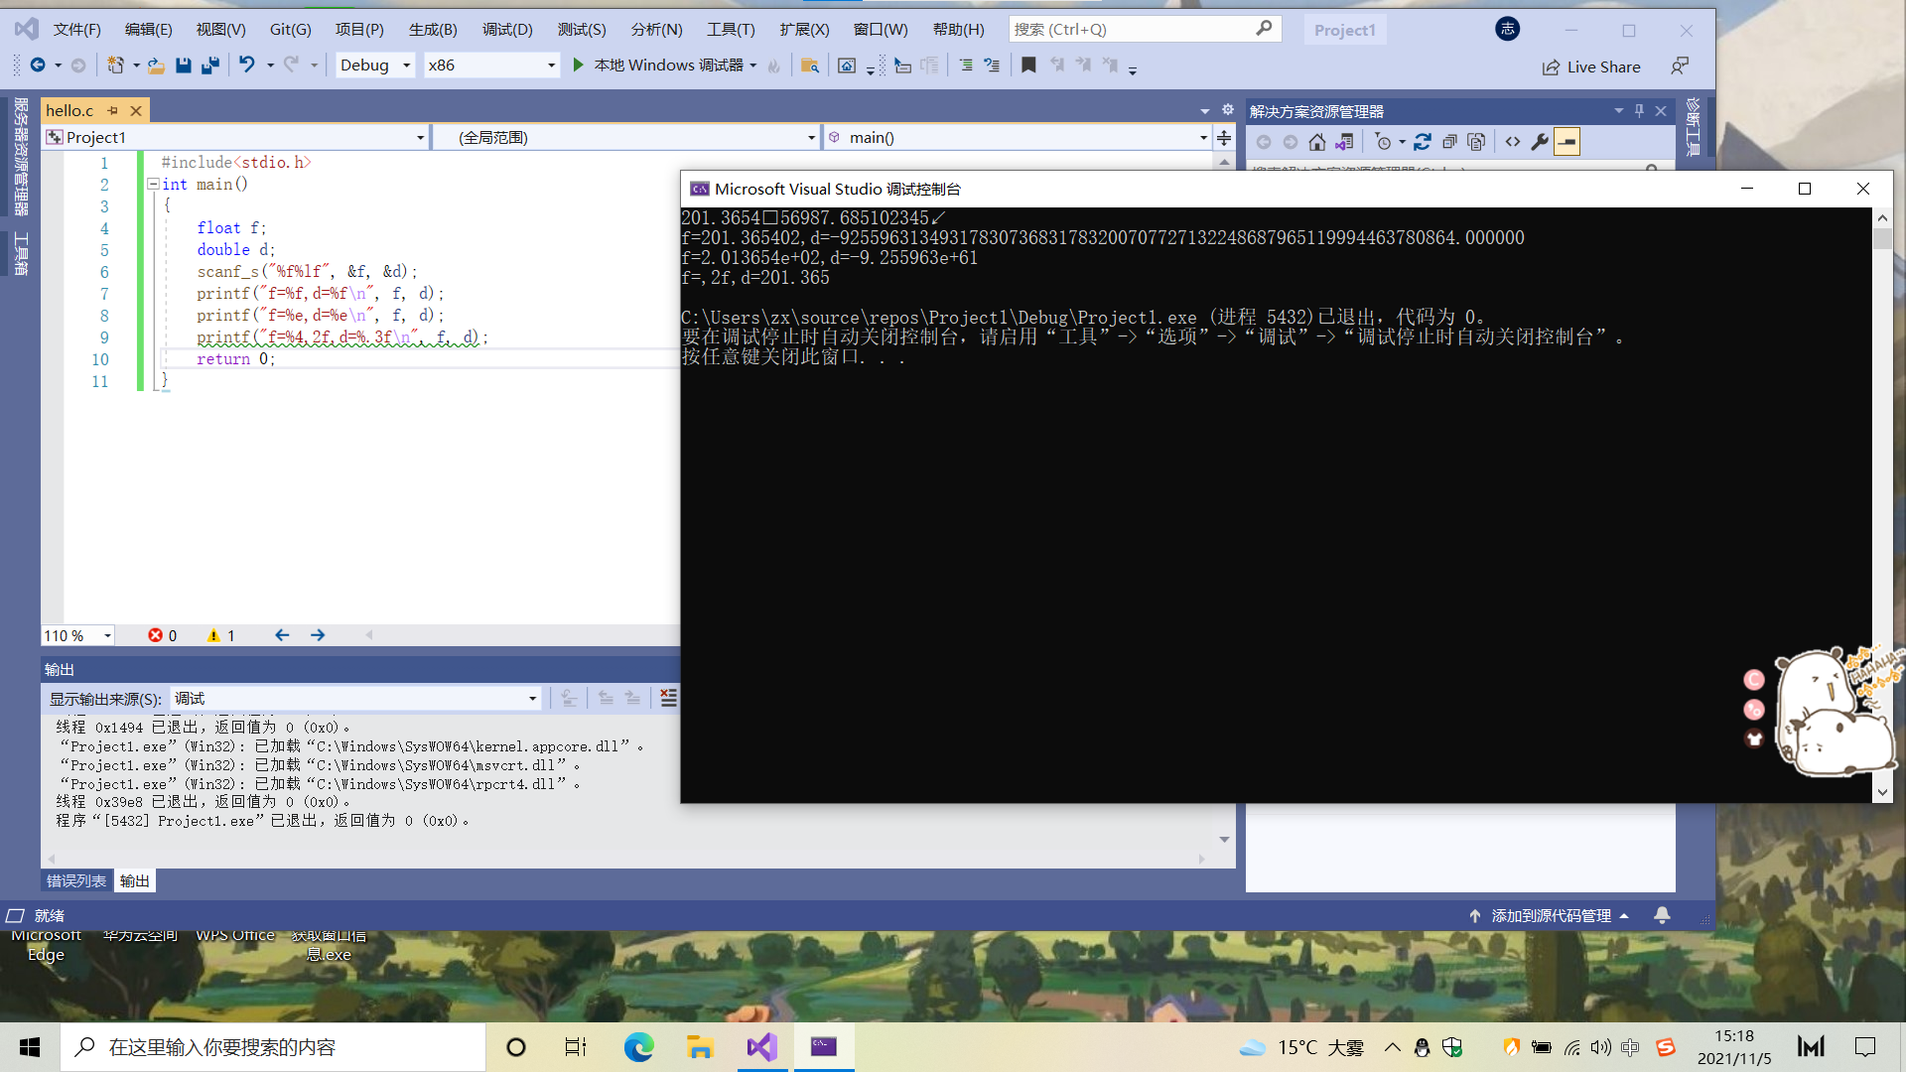Click the Undo arrow icon
Image resolution: width=1906 pixels, height=1072 pixels.
[x=246, y=66]
